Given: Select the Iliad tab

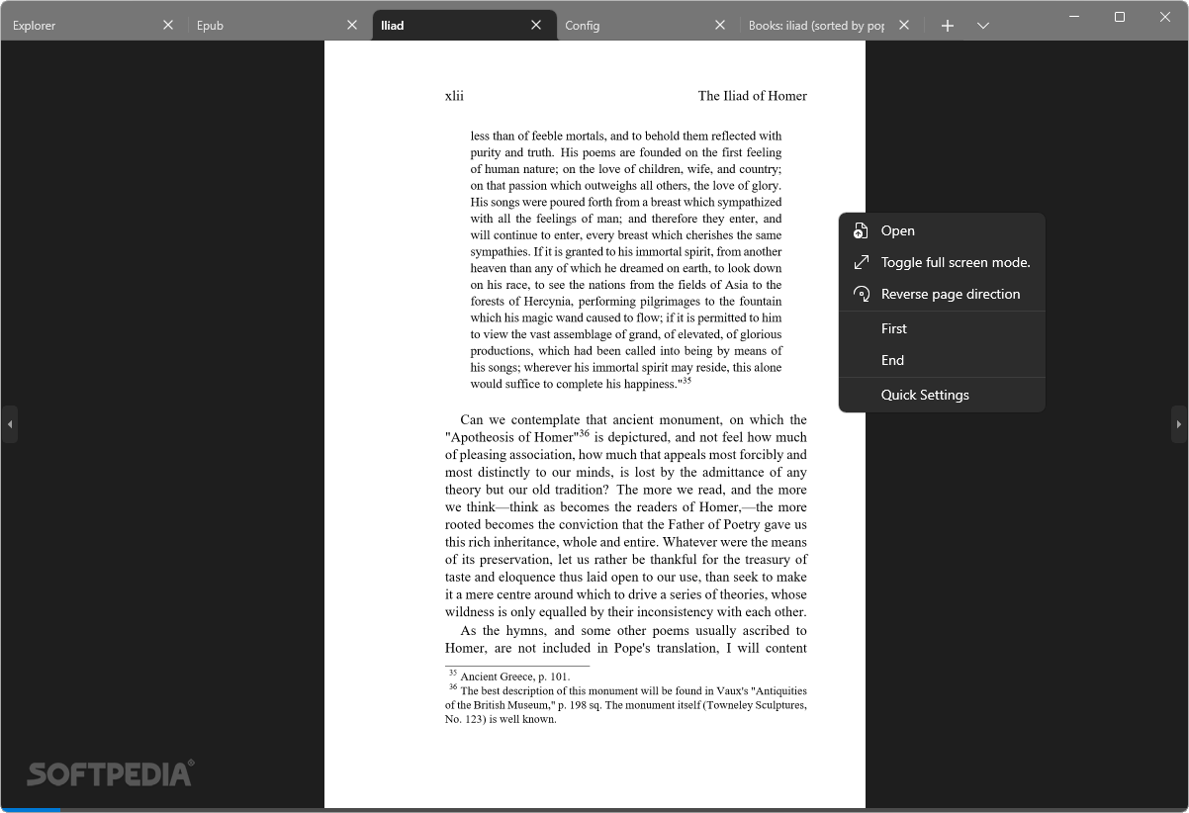Looking at the screenshot, I should pos(465,26).
